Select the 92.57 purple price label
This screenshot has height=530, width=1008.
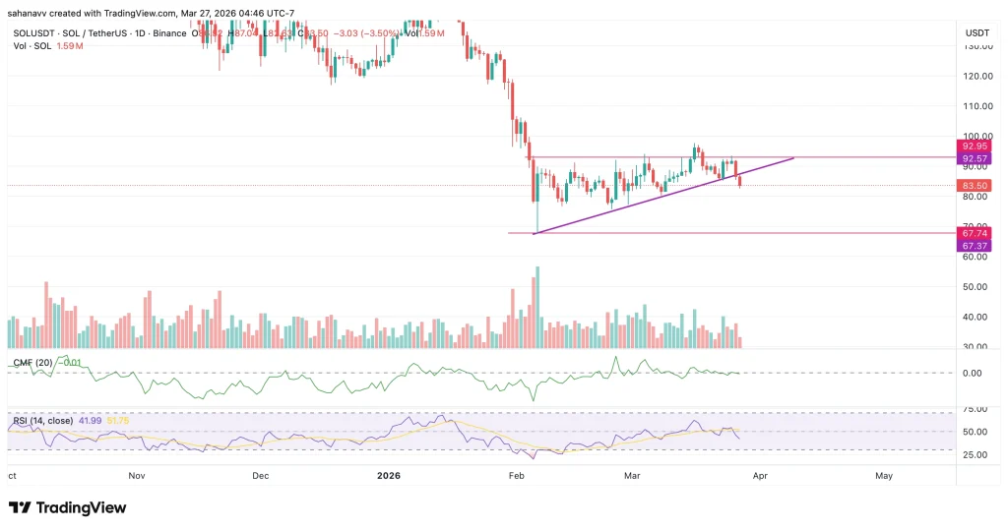coord(975,158)
